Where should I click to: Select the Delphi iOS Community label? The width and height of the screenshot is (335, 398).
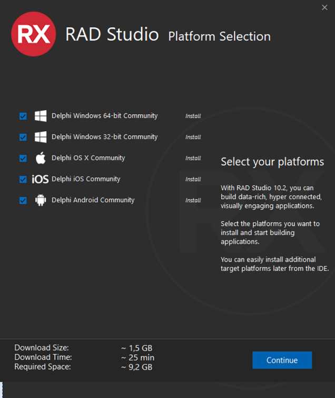tap(86, 179)
